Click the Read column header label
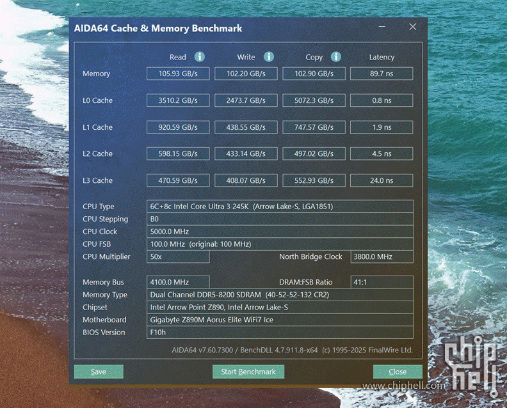Viewport: 507px width, 408px height. [178, 57]
